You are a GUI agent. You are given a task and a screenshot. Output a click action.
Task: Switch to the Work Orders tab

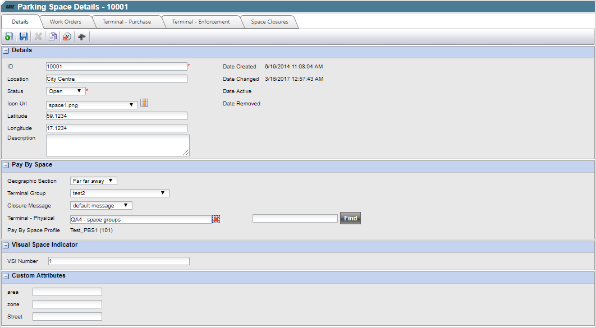[x=65, y=22]
